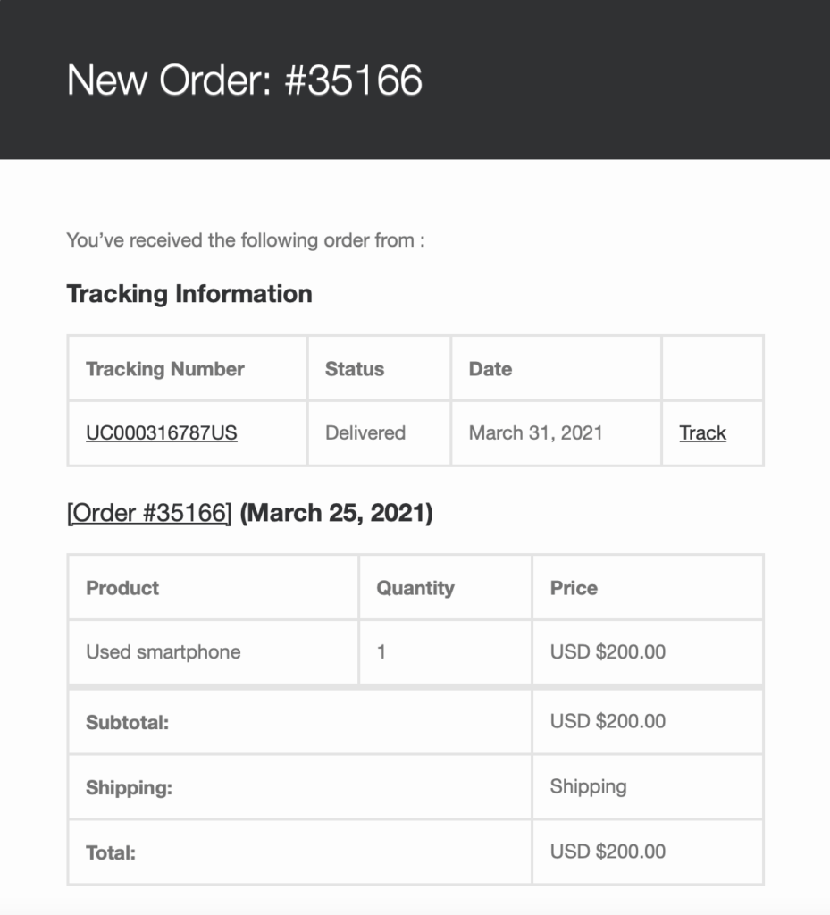The width and height of the screenshot is (830, 915).
Task: Click the "You've received the following order" text
Action: pyautogui.click(x=246, y=240)
